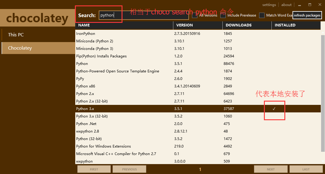Image resolution: width=325 pixels, height=174 pixels.
Task: Open the about link
Action: click(286, 5)
